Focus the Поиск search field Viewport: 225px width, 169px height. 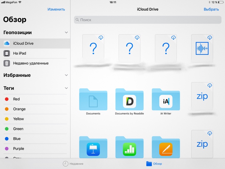(x=148, y=20)
